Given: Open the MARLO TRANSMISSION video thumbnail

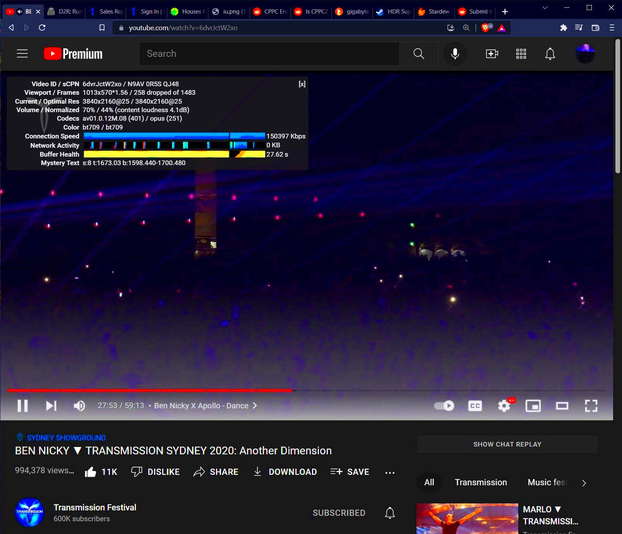Looking at the screenshot, I should pos(467,519).
